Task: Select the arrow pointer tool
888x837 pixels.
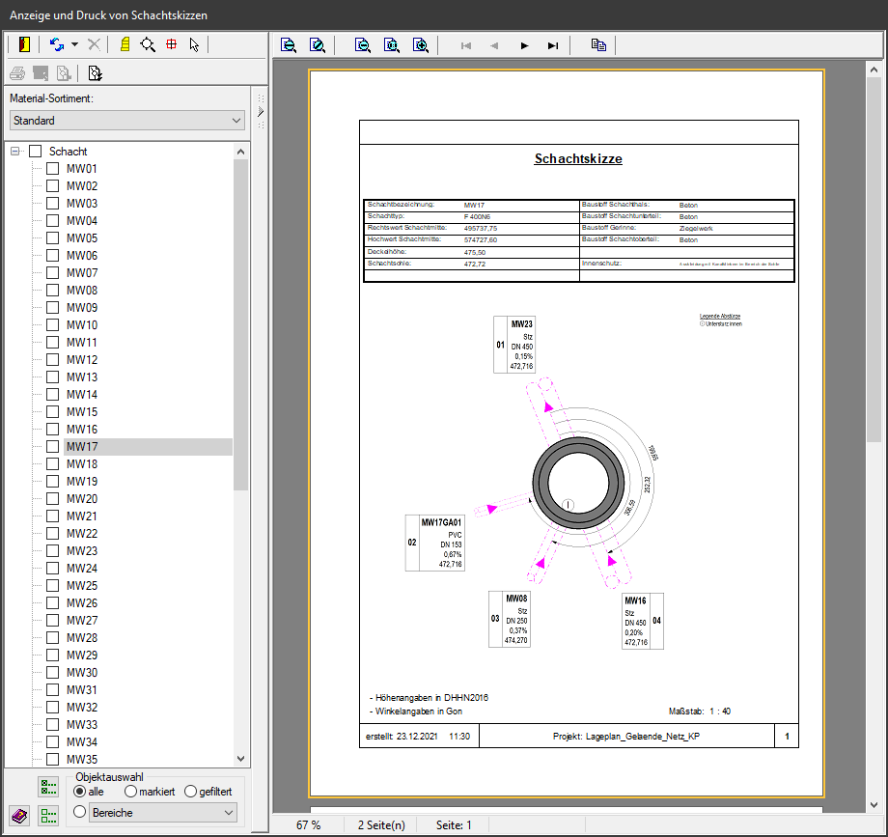Action: [x=194, y=44]
